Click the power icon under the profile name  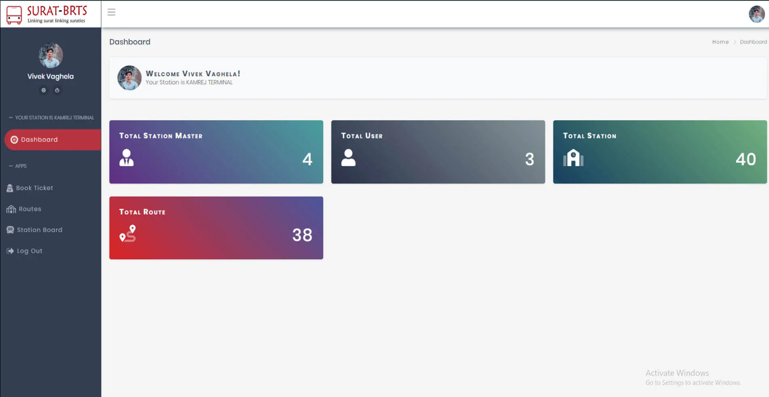pos(57,90)
